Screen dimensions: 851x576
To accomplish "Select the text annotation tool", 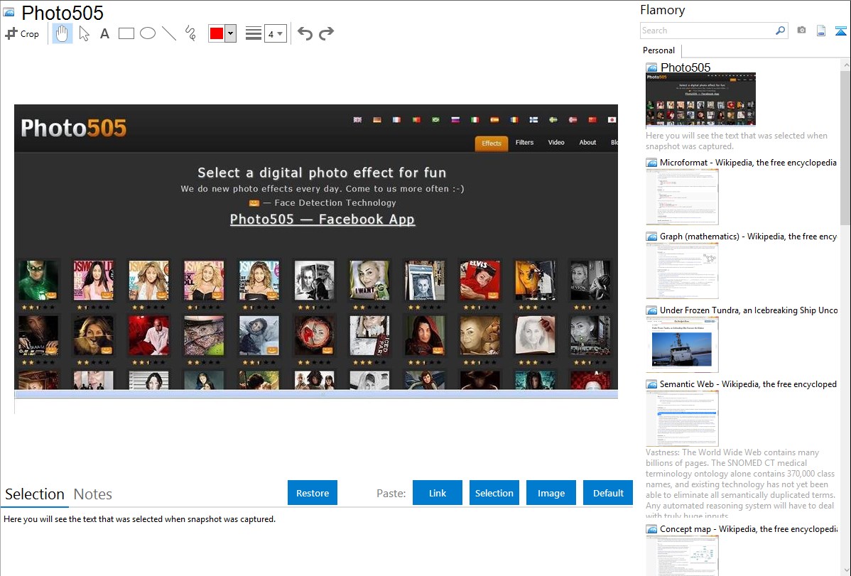I will (x=104, y=33).
